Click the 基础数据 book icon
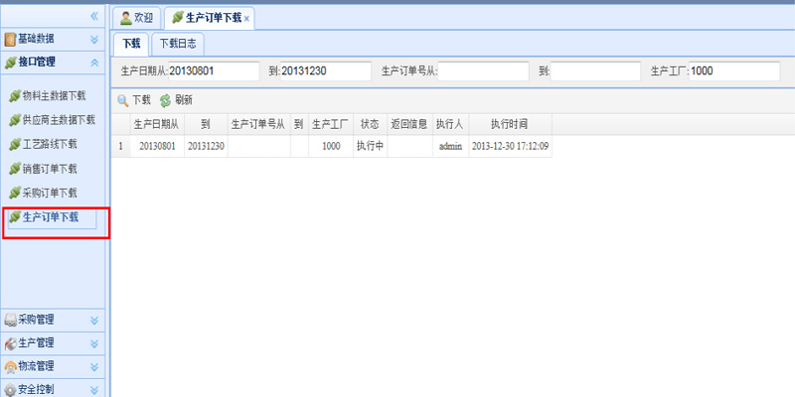 (10, 40)
